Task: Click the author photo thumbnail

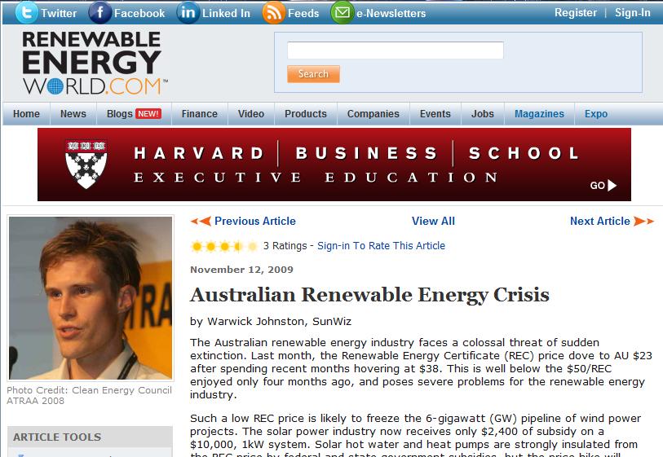Action: [x=91, y=298]
